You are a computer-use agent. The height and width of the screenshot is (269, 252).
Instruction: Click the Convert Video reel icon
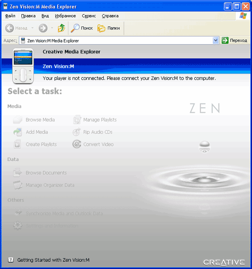point(76,144)
